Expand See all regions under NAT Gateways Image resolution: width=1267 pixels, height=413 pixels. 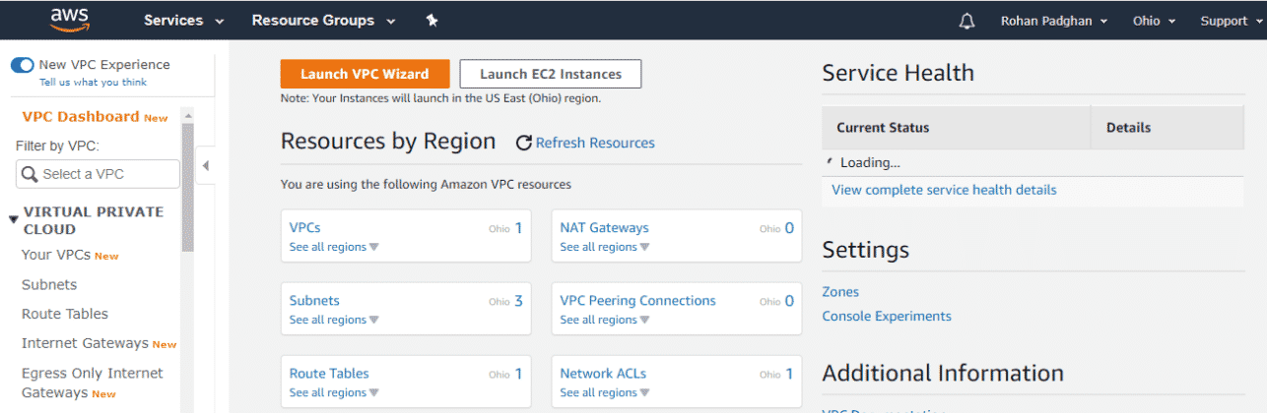pos(605,248)
